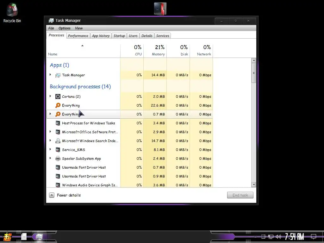Viewport: 324px width, 243px height.
Task: Click the Task Manager title bar icon
Action: 51,21
